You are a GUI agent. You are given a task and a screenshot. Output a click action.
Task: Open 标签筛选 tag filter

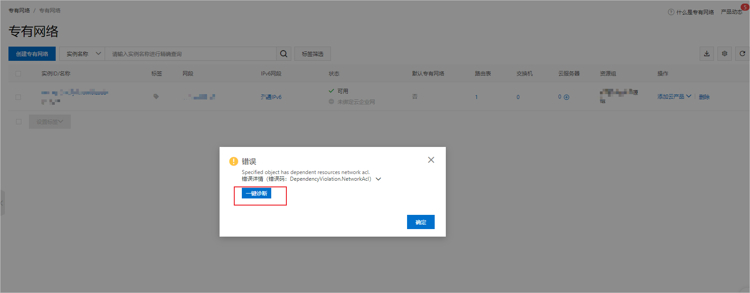313,54
